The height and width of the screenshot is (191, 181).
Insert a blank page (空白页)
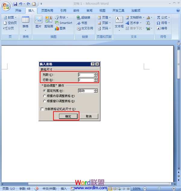[x=10, y=23]
